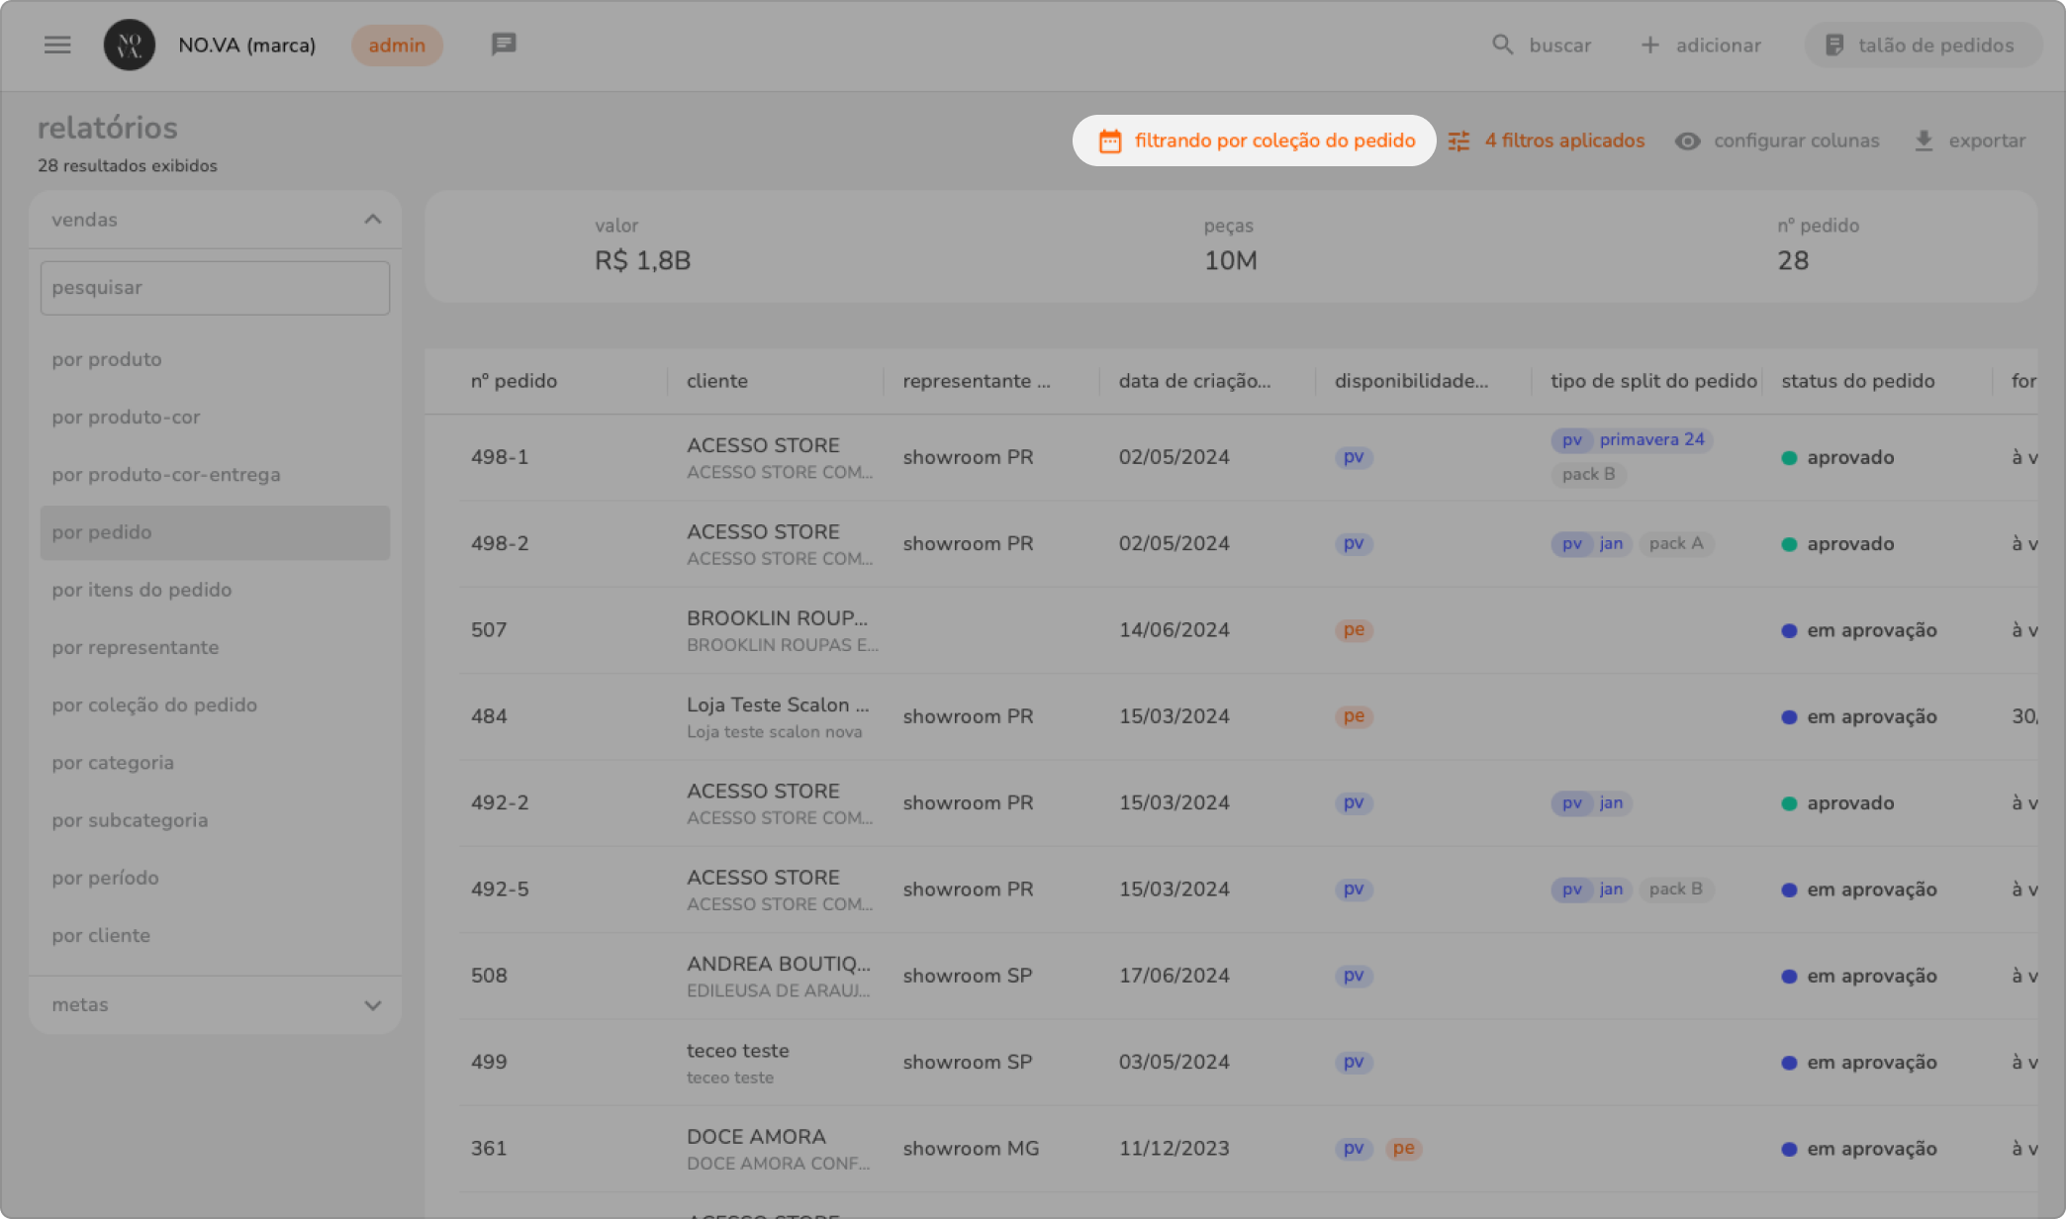Toggle the configurar colunas eye icon

pyautogui.click(x=1687, y=141)
